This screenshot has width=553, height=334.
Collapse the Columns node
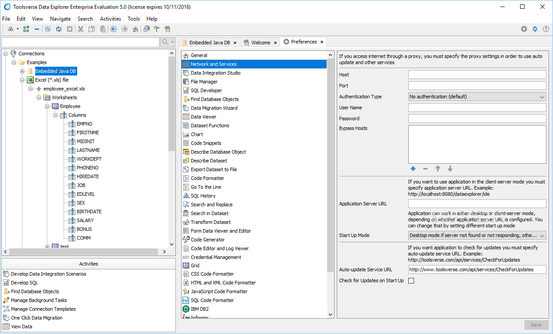(55, 115)
